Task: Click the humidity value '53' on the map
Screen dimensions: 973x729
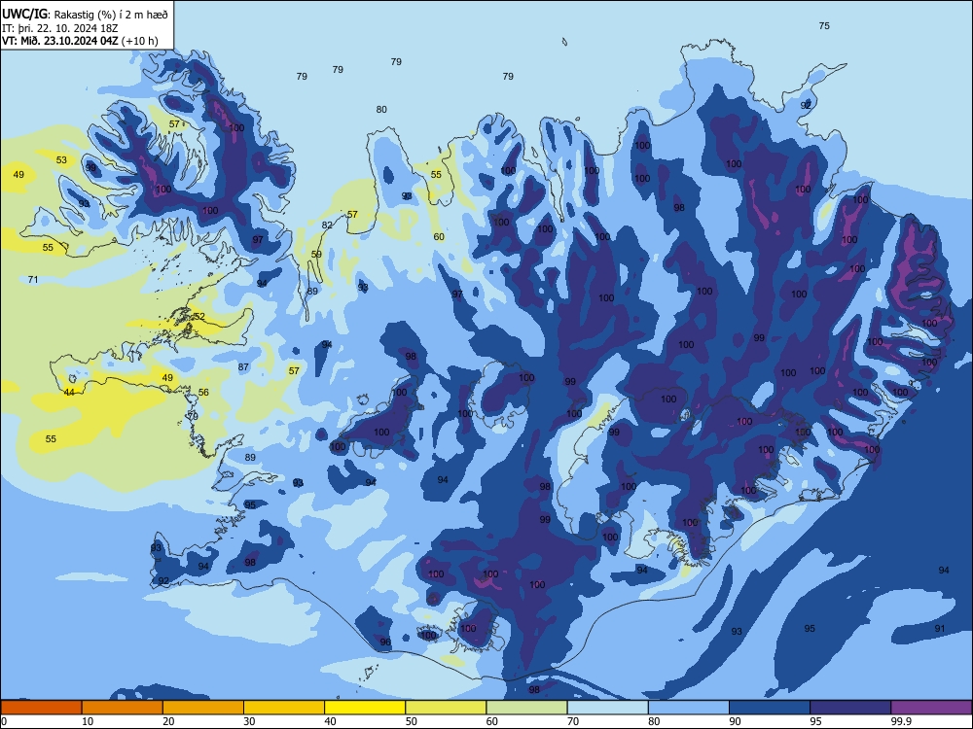Action: coord(61,160)
